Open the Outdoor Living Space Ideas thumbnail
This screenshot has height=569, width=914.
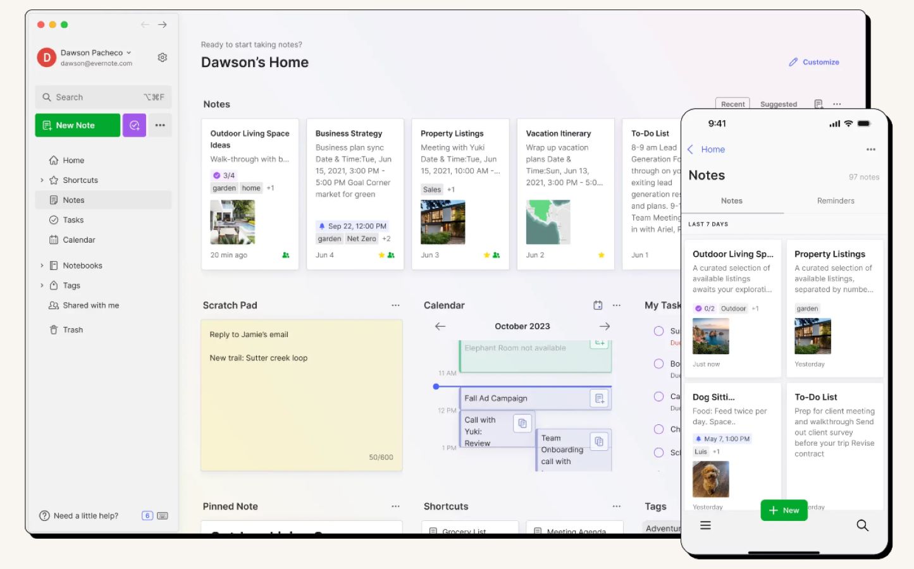[233, 223]
